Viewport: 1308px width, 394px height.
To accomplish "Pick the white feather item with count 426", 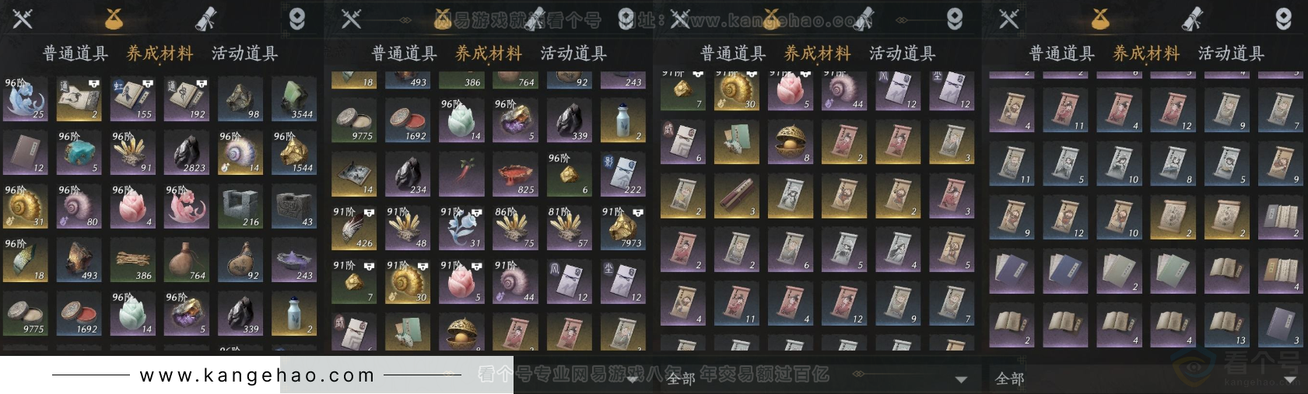I will (x=354, y=228).
